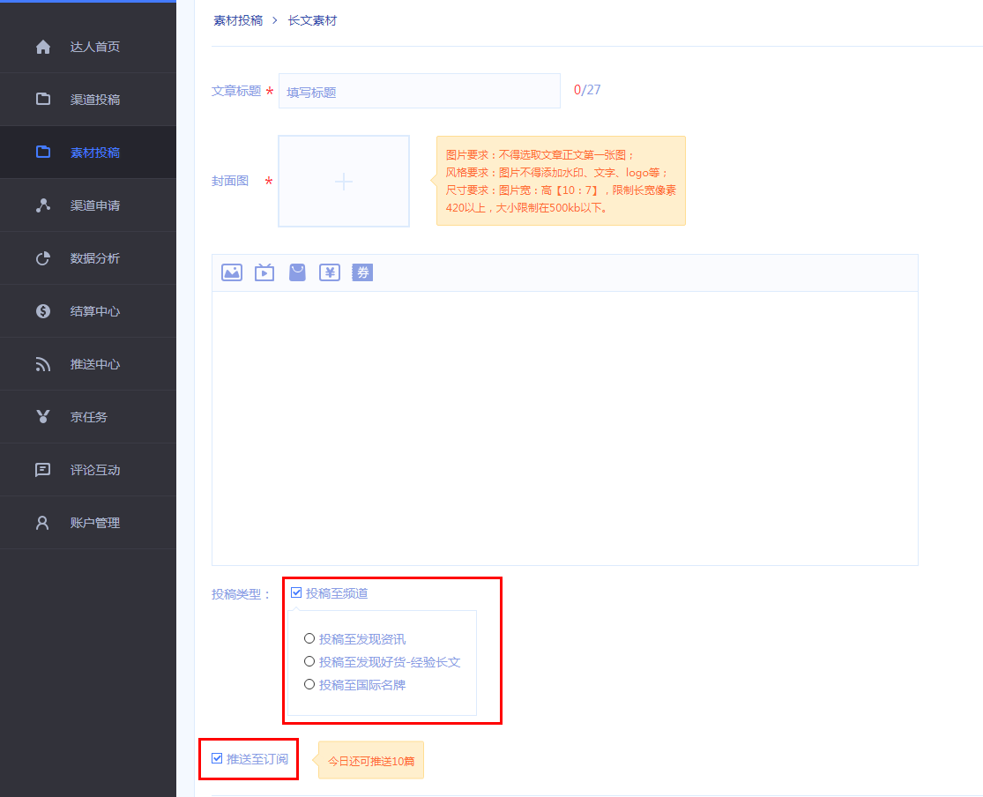Click the cover image upload plus box
The width and height of the screenshot is (983, 797).
click(x=344, y=182)
